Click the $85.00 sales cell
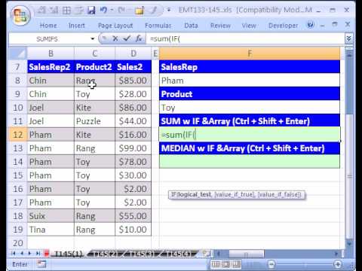 tap(133, 81)
